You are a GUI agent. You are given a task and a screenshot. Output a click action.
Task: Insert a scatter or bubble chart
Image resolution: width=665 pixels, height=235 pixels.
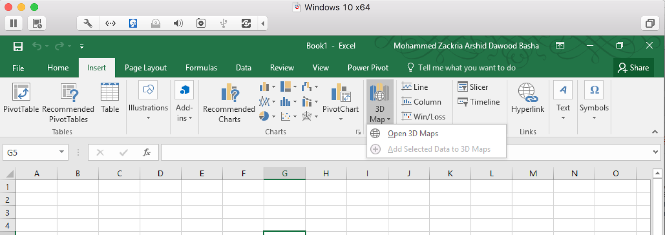click(x=288, y=116)
